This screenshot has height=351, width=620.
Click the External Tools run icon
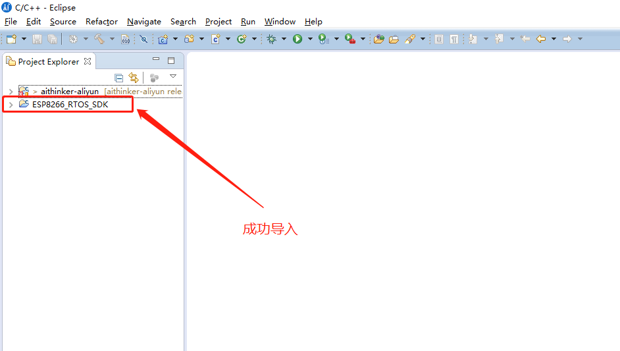[x=350, y=39]
